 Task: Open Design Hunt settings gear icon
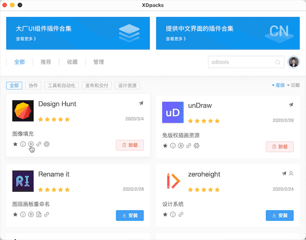(x=46, y=144)
